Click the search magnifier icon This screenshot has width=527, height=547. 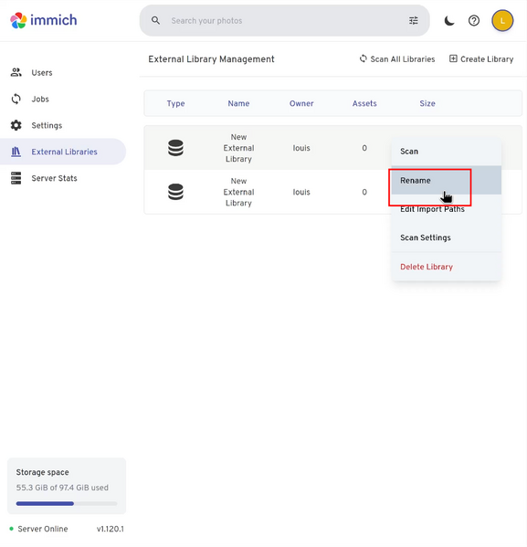tap(155, 21)
